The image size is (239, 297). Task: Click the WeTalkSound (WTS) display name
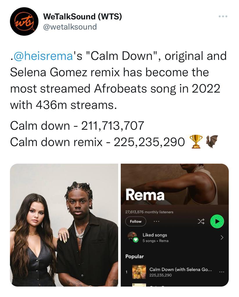[x=82, y=17]
